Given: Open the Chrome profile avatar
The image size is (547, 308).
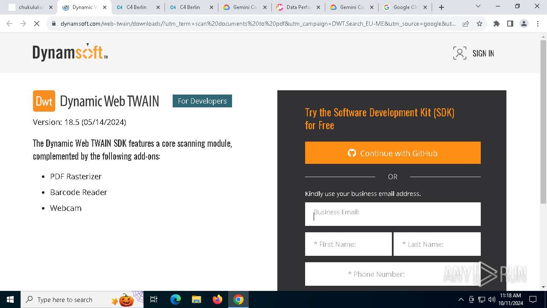Looking at the screenshot, I should pos(524,24).
